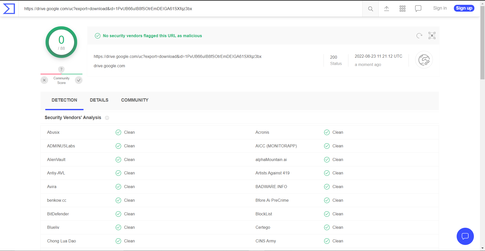Open the notifications comment icon in header
Image resolution: width=485 pixels, height=251 pixels.
[x=418, y=9]
